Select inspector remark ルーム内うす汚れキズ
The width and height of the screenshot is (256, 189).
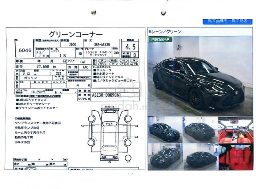pos(30,132)
